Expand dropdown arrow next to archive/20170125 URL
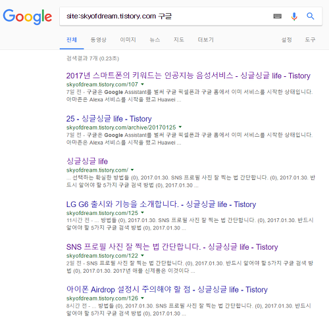329x324 pixels. coord(180,127)
